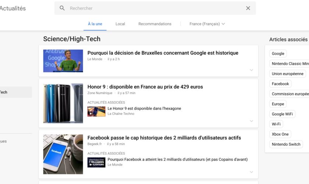
Task: Open the France (Français) edition dropdown
Action: [x=207, y=24]
